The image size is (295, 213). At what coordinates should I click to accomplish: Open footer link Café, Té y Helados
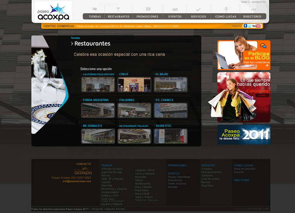coord(113,179)
